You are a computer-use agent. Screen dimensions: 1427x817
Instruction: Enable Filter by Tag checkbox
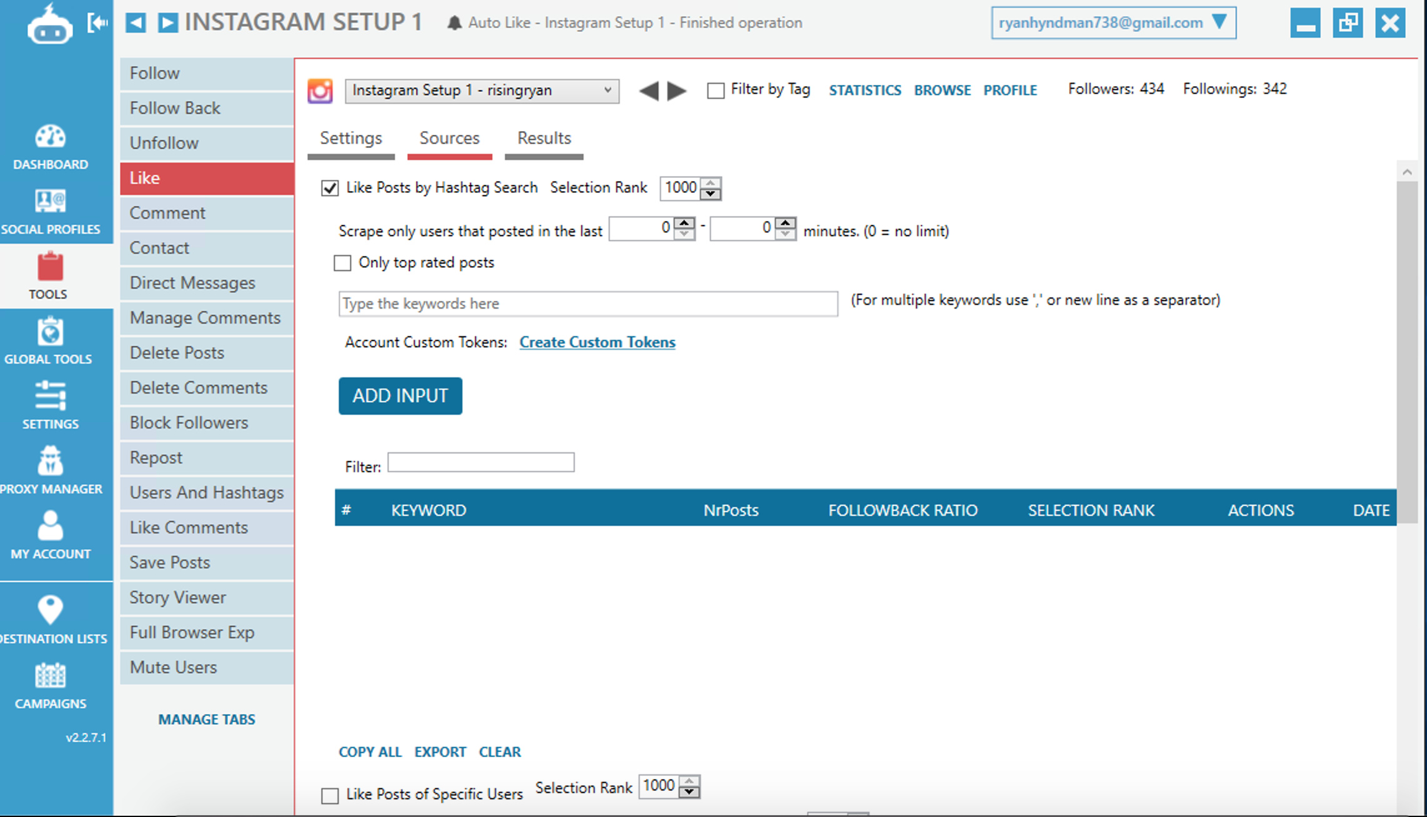pos(716,91)
